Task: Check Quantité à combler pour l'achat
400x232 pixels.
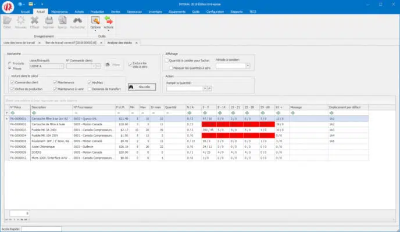Action: point(167,60)
